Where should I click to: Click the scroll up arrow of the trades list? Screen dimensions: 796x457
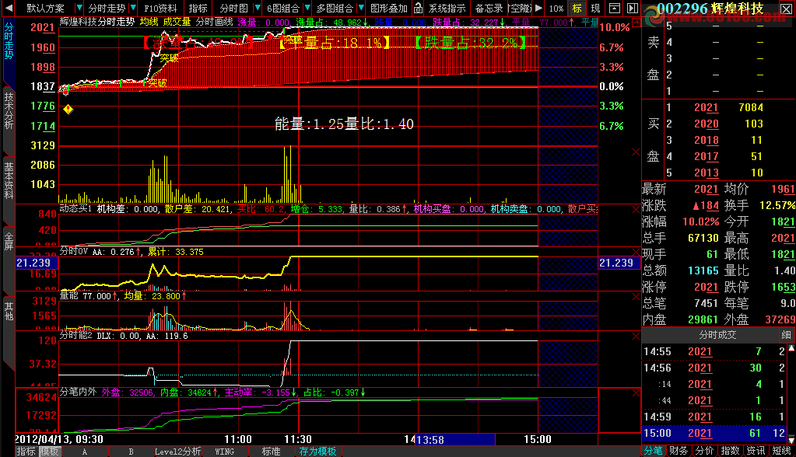point(791,348)
